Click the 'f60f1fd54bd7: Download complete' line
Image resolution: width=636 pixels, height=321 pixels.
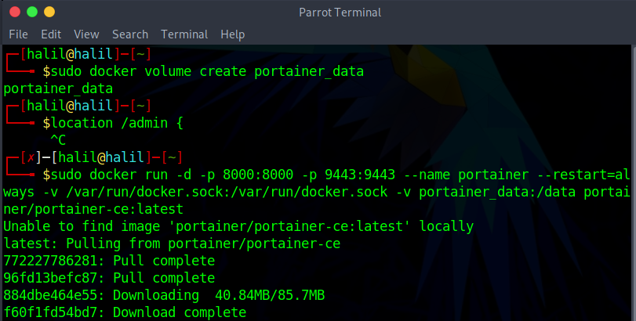[x=125, y=312]
